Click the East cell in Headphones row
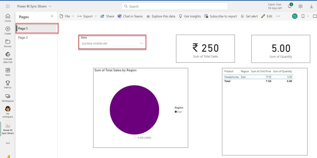The image size is (317, 158). click(x=243, y=77)
